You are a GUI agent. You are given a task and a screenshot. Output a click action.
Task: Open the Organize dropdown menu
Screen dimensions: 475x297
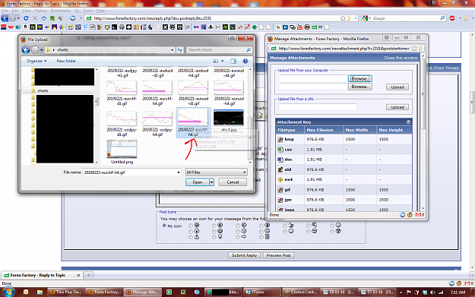tap(36, 61)
